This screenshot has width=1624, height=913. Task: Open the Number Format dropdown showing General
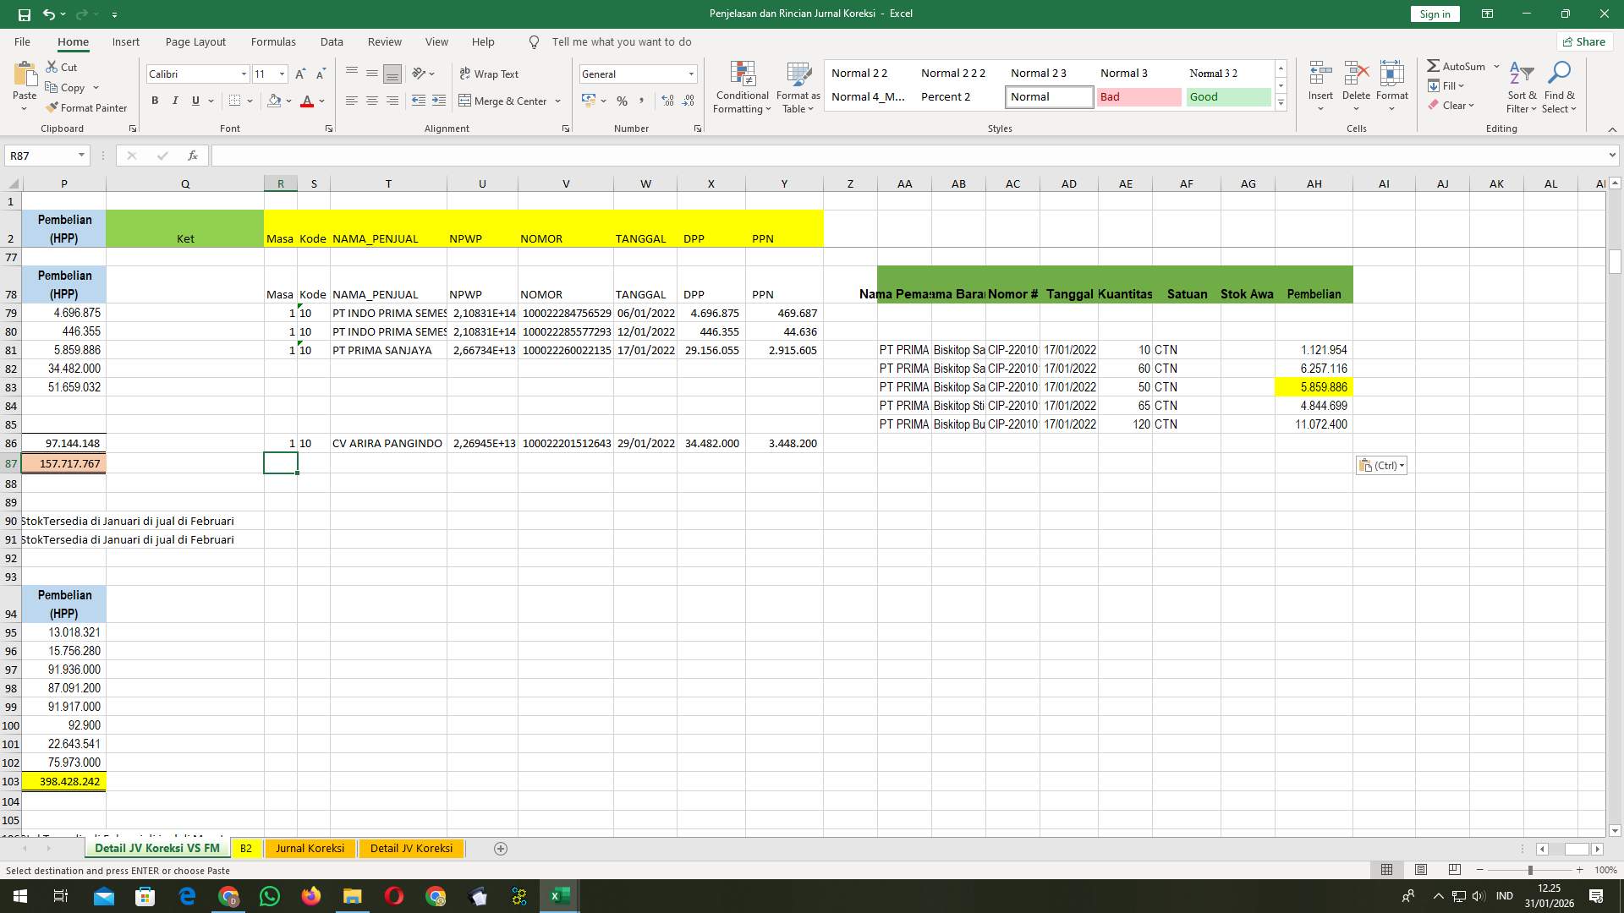click(690, 74)
